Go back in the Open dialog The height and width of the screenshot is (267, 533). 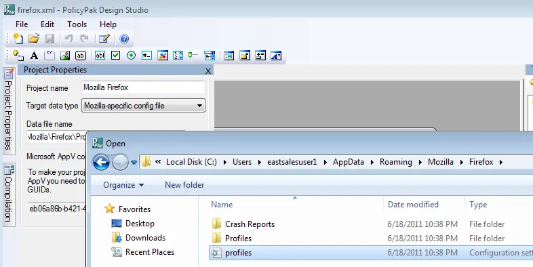click(101, 163)
